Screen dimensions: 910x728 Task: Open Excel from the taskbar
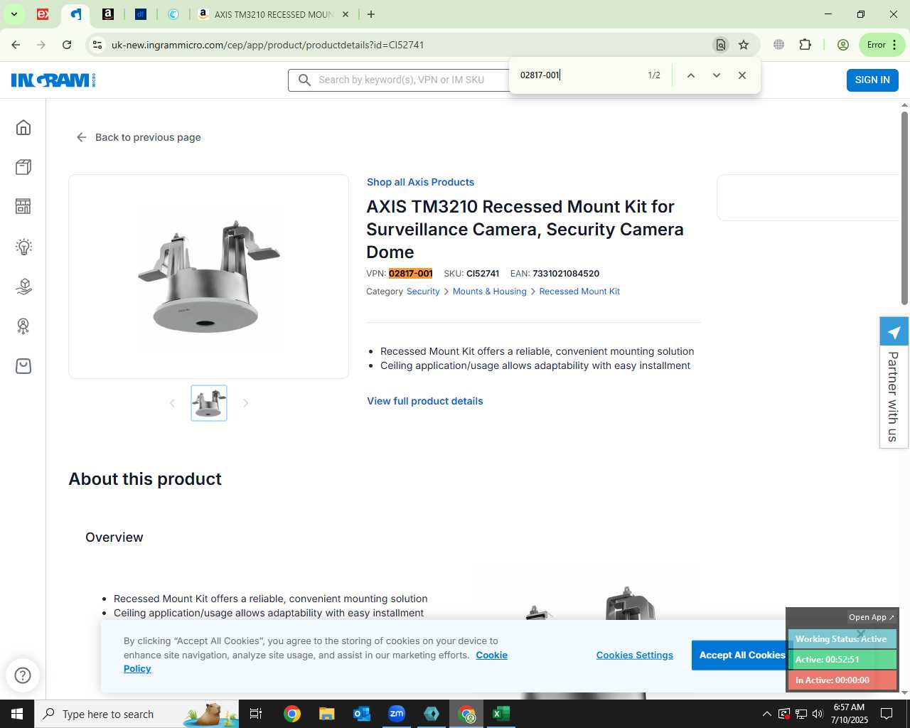tap(500, 714)
